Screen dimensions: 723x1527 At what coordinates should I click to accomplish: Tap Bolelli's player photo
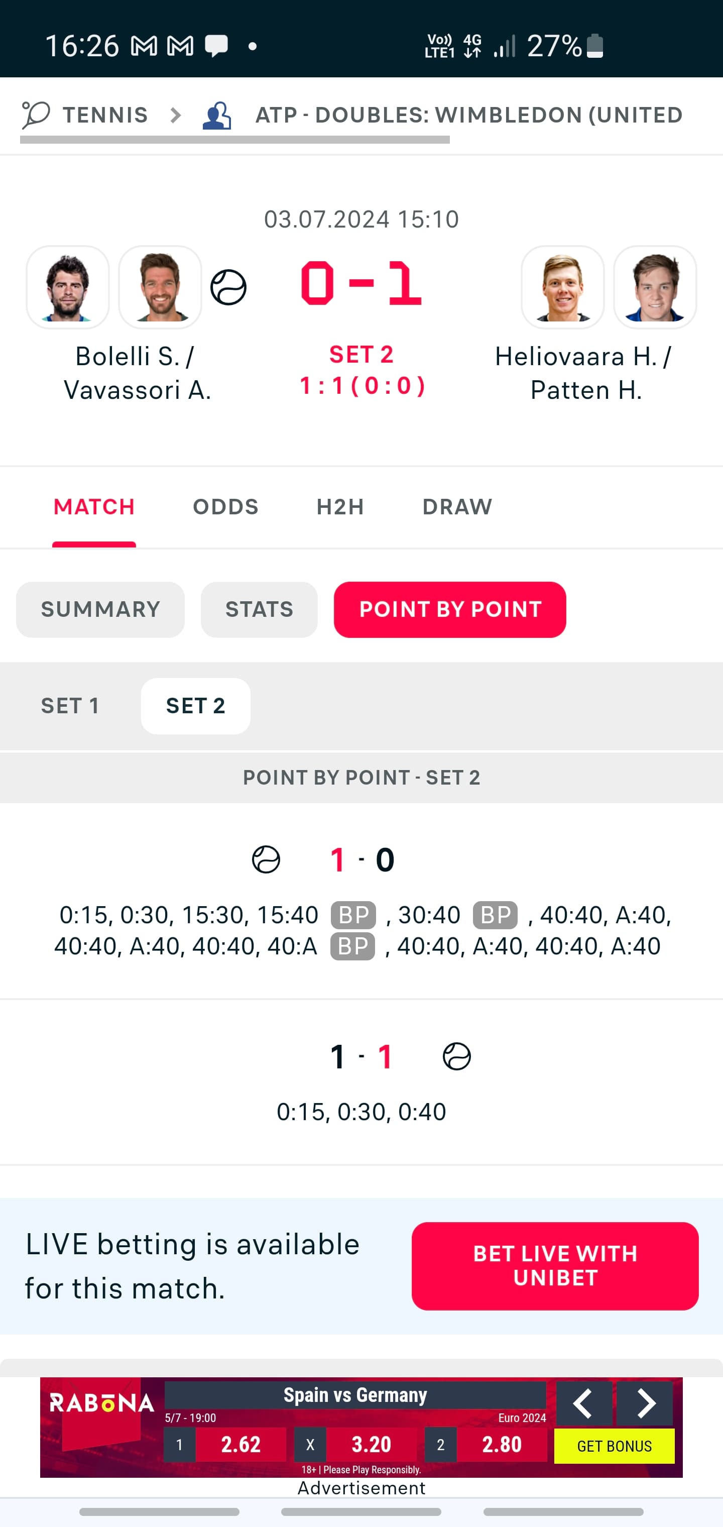pos(68,287)
